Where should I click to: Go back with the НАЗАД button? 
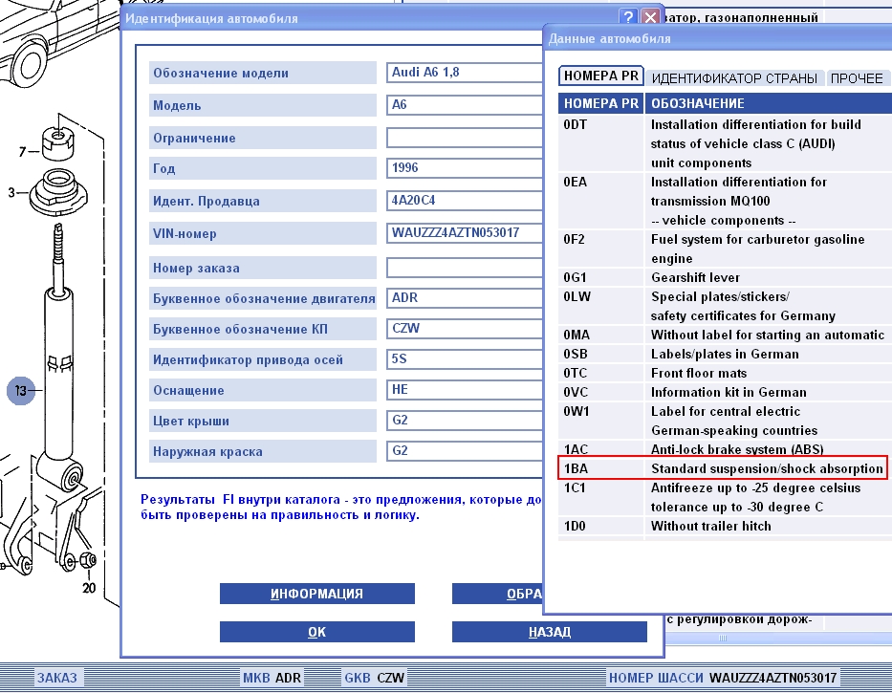coord(550,632)
